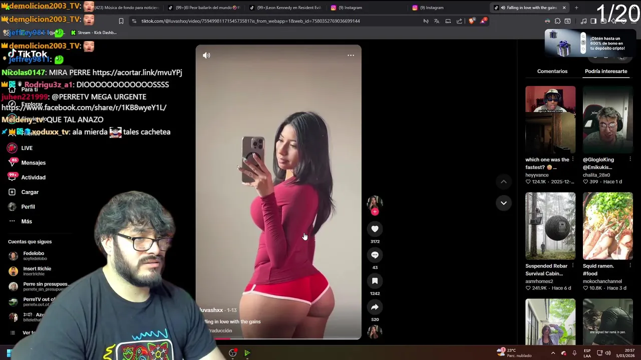Go to next video with down chevron
The height and width of the screenshot is (360, 641).
click(x=504, y=203)
